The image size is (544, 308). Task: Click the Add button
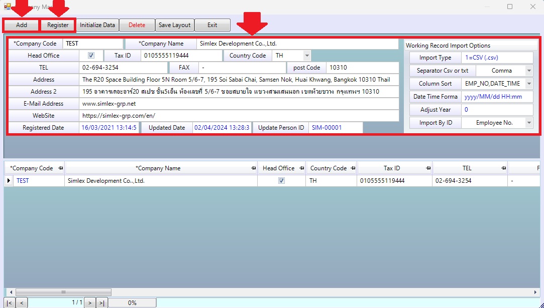tap(22, 25)
